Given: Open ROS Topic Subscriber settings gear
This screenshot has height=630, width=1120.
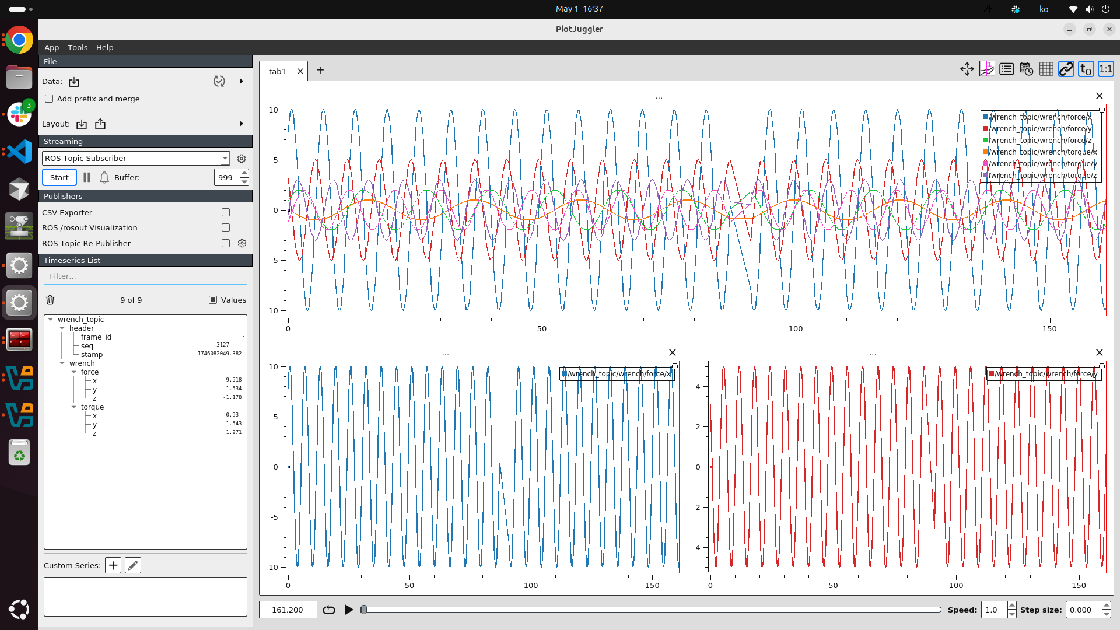Looking at the screenshot, I should pos(242,159).
